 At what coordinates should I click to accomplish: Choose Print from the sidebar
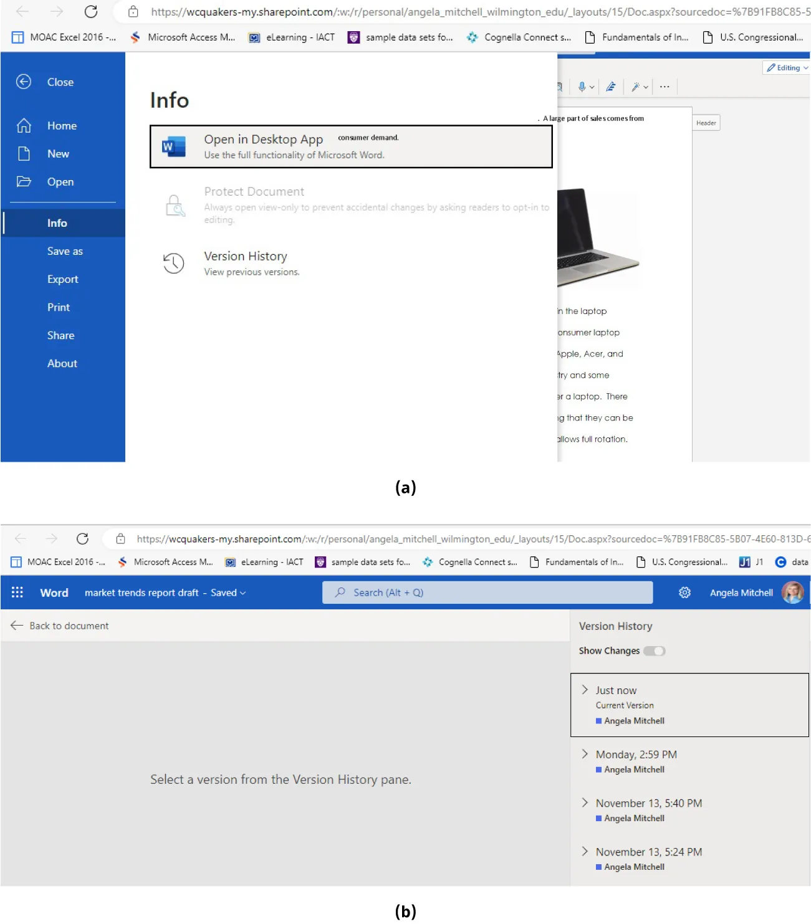(58, 307)
